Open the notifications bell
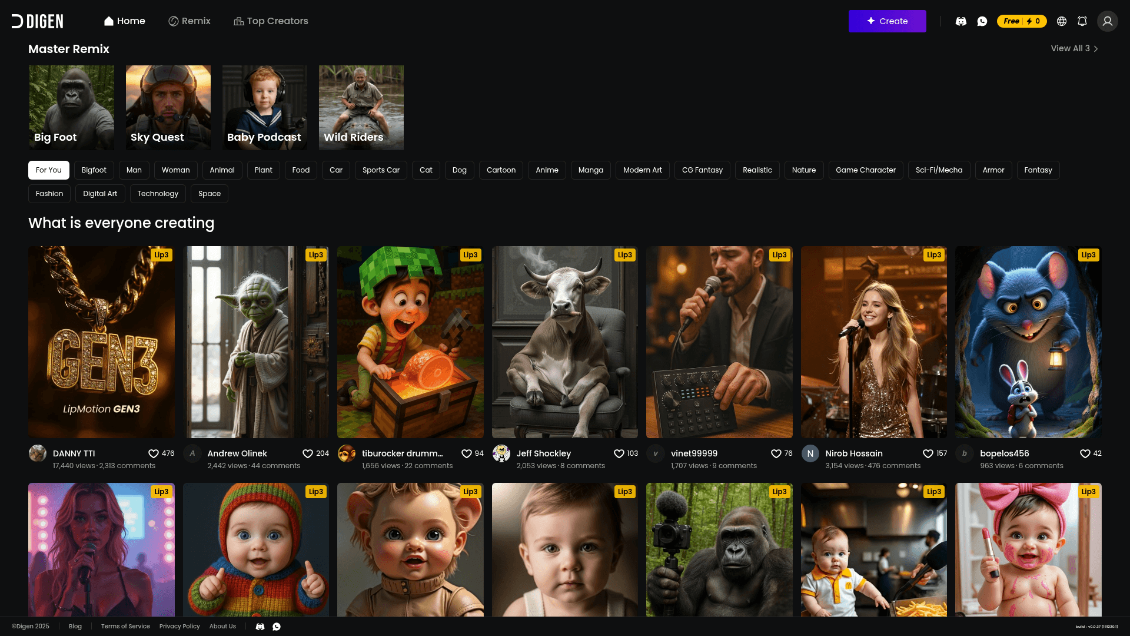Image resolution: width=1130 pixels, height=636 pixels. click(x=1082, y=21)
